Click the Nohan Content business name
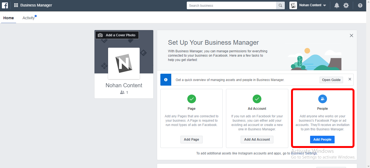370x168 pixels. click(x=124, y=85)
